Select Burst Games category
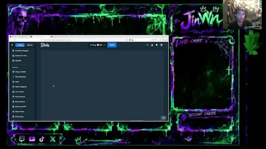Viewport: 266px width, 149px height. (19, 102)
